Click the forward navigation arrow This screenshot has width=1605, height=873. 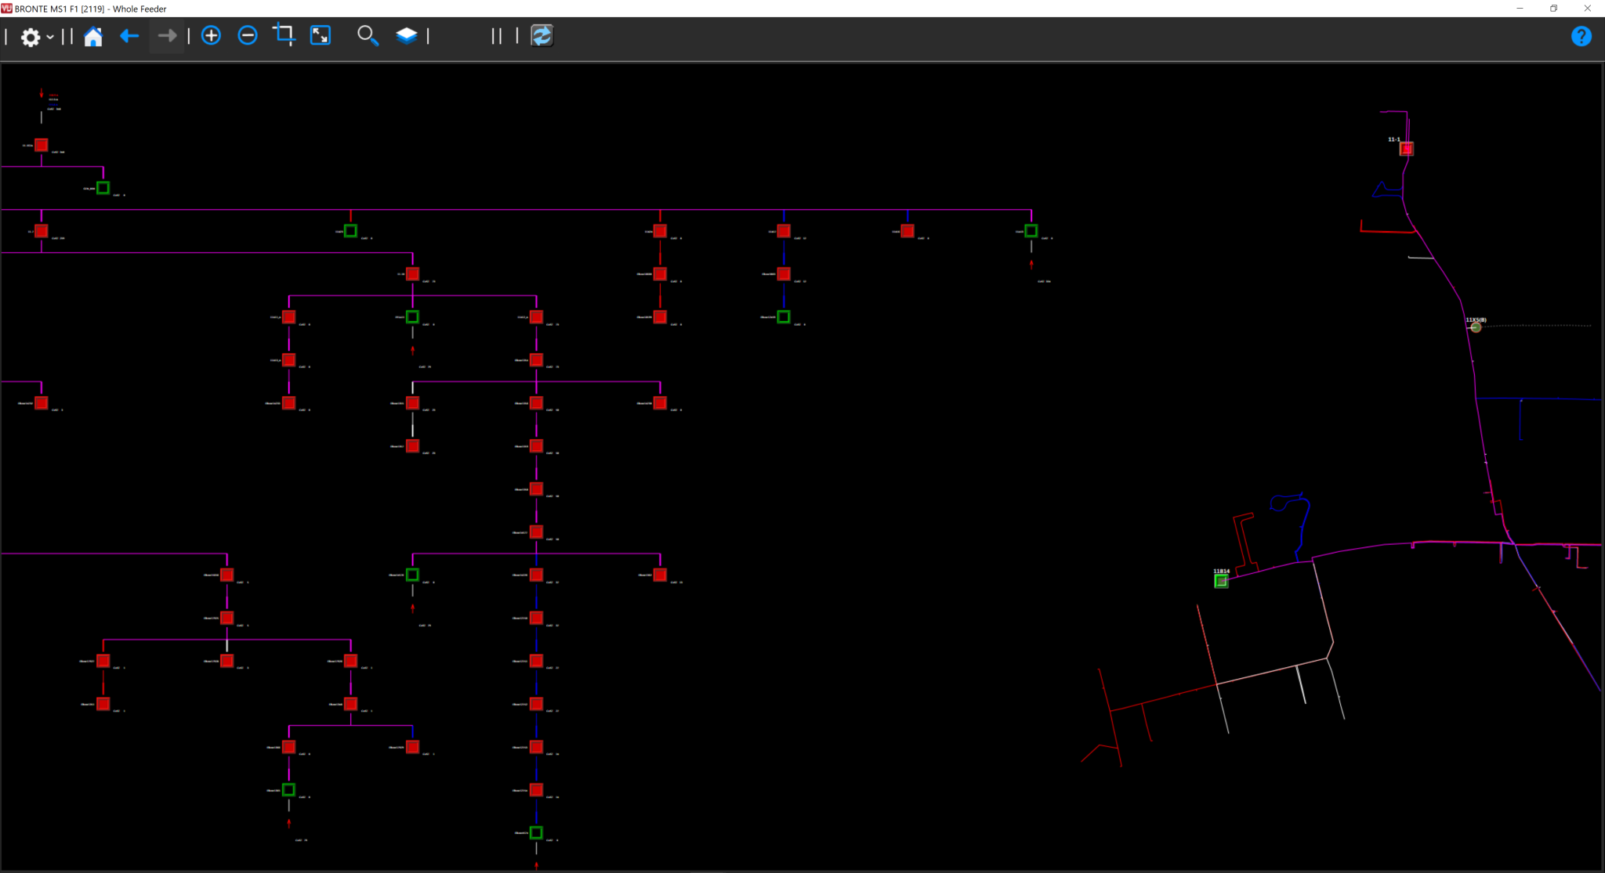166,34
